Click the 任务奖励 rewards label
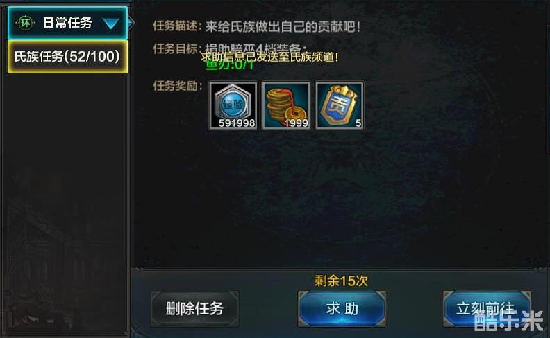The image size is (550, 338). (x=178, y=86)
